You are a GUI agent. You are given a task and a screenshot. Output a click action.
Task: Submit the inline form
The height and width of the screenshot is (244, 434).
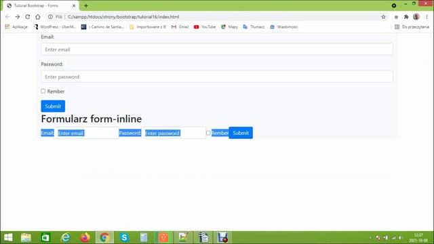tap(241, 133)
